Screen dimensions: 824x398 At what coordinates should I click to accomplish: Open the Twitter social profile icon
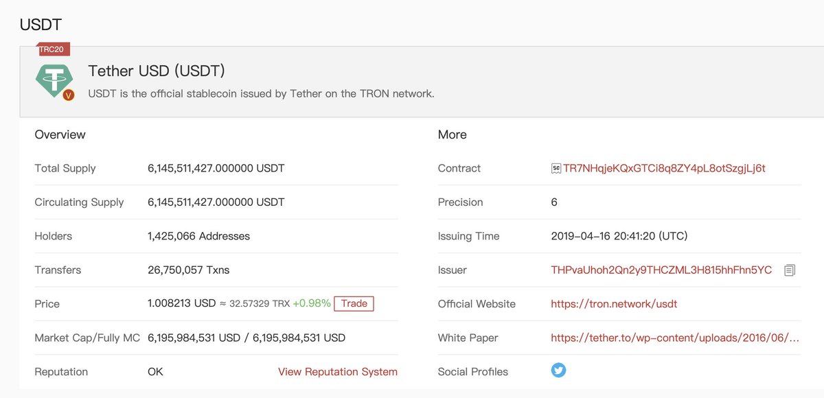(559, 371)
